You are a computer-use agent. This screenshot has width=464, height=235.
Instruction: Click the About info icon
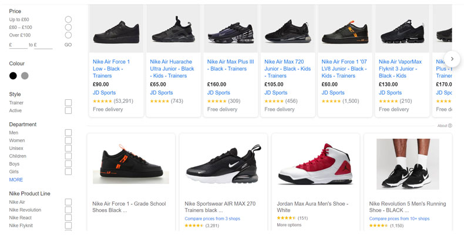[450, 126]
